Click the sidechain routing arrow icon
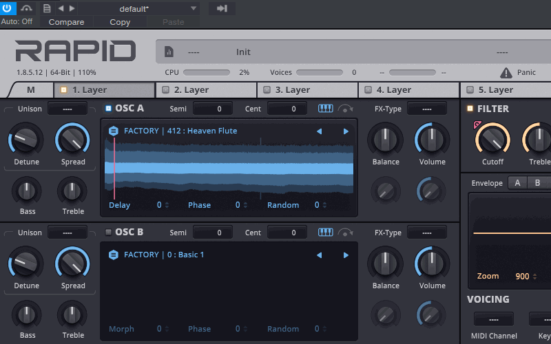The height and width of the screenshot is (344, 551). 222,8
